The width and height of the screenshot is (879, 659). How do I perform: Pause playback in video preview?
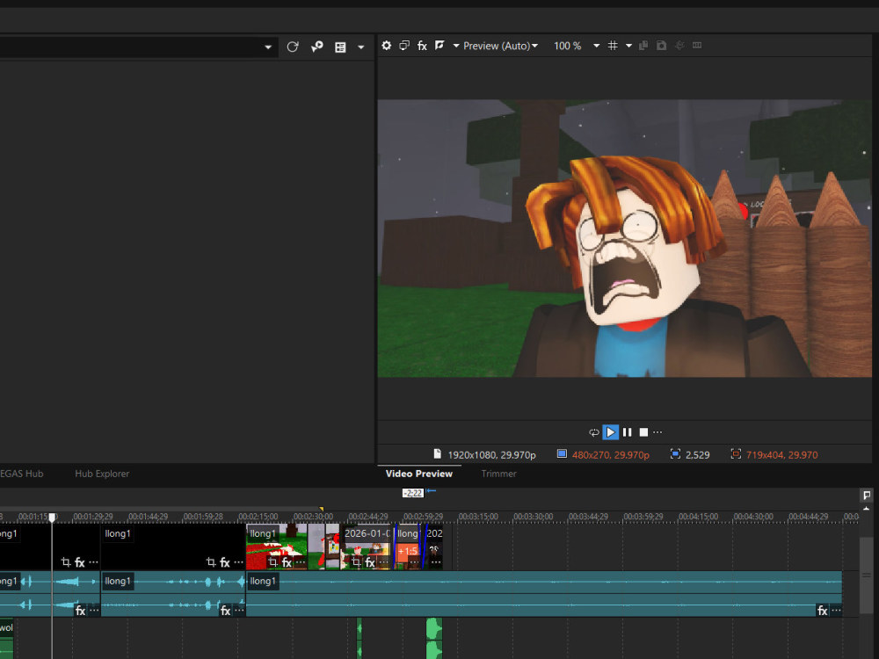tap(628, 432)
